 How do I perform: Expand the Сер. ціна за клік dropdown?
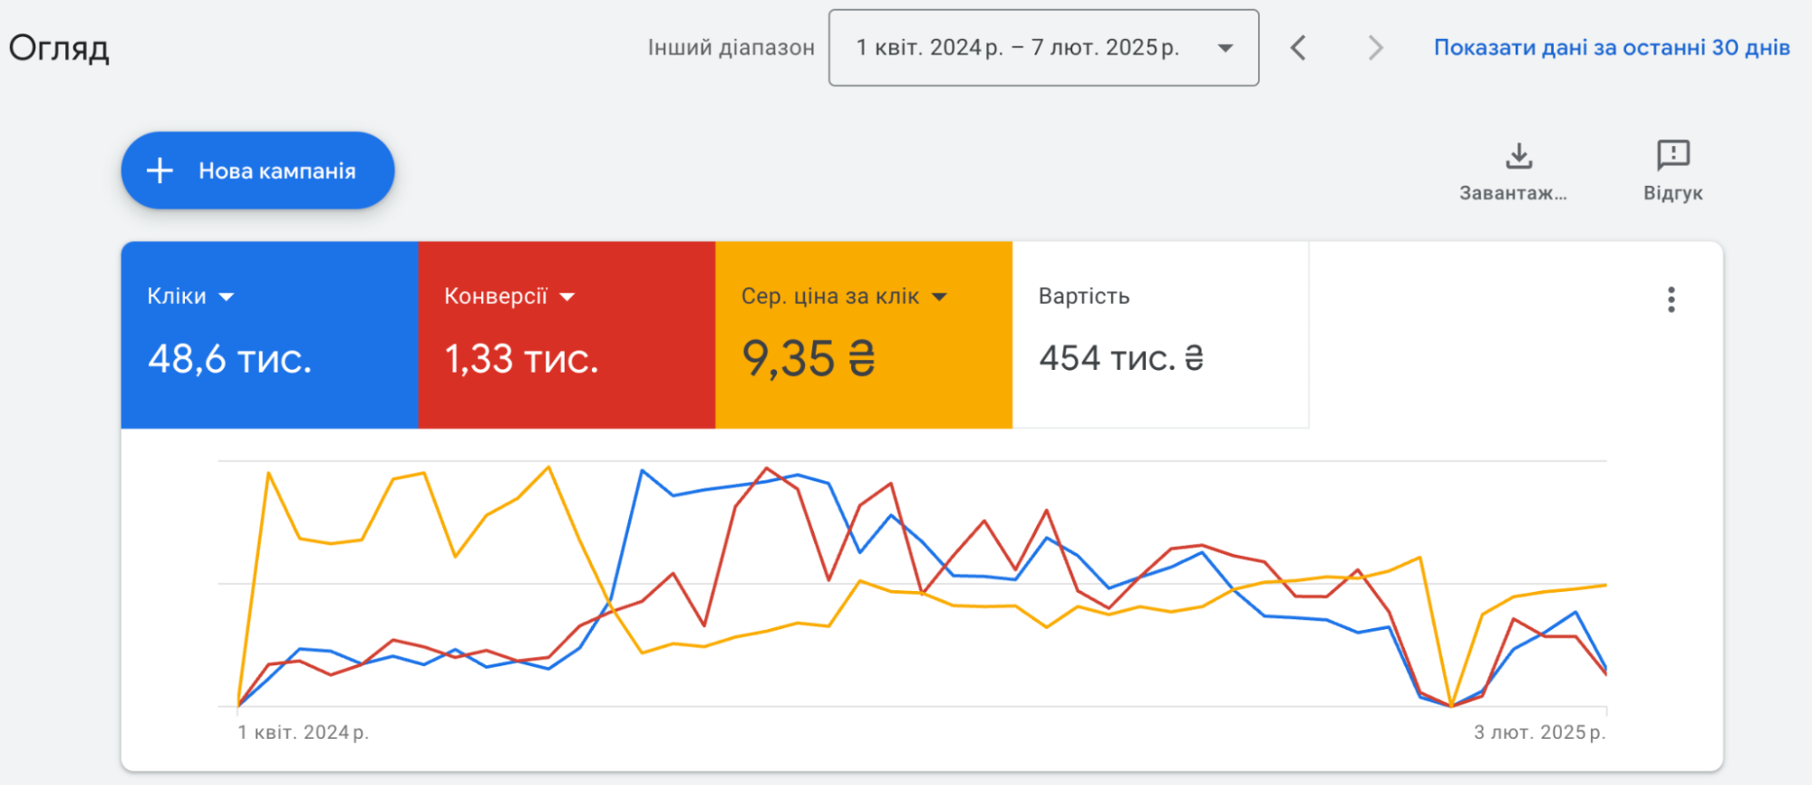point(939,297)
